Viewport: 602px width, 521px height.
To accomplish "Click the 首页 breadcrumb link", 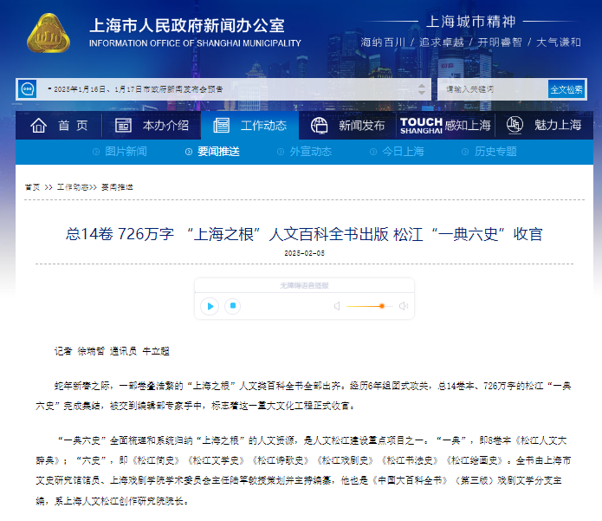I will click(32, 186).
